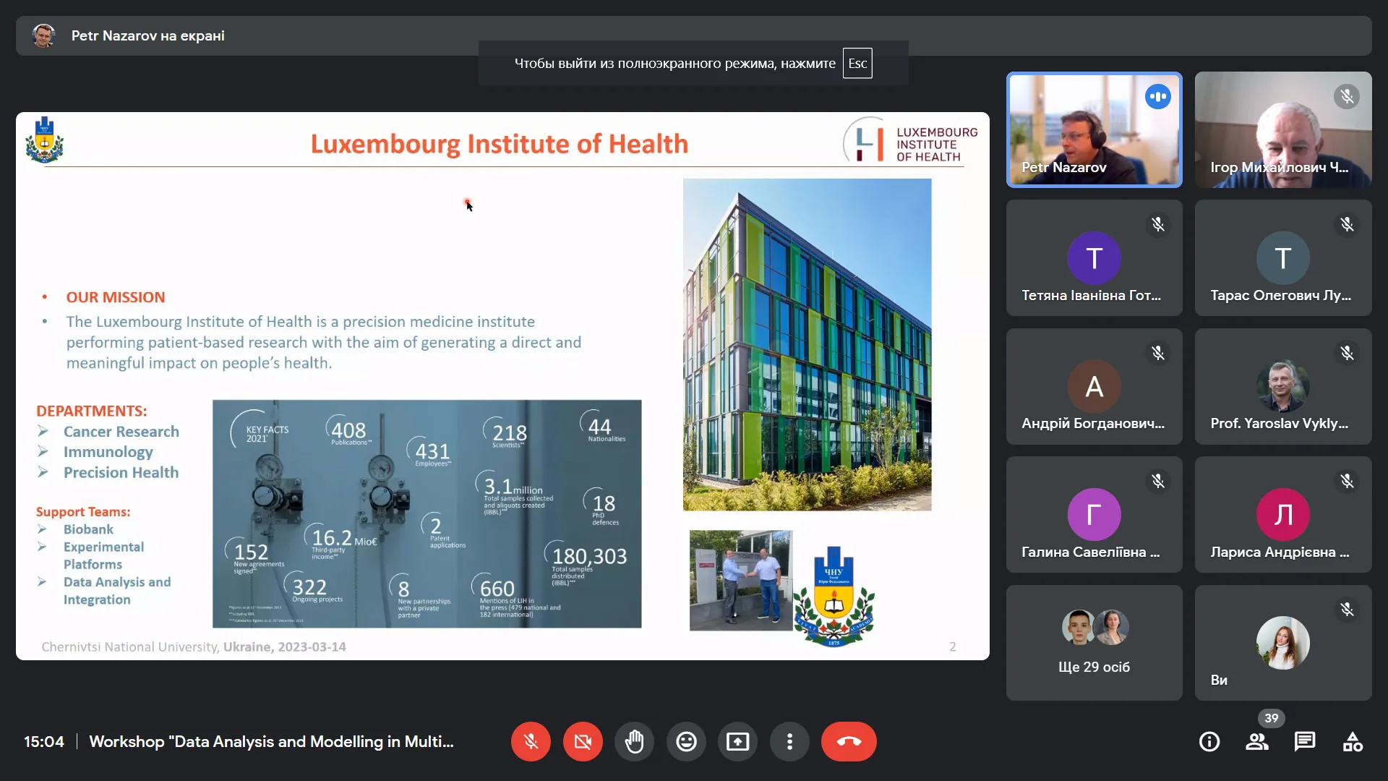Click muted mic icon on Андрій Богданович tile

(x=1158, y=353)
